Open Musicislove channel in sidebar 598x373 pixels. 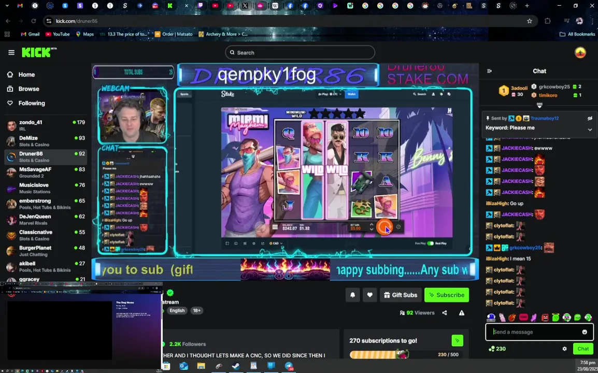[x=46, y=188]
